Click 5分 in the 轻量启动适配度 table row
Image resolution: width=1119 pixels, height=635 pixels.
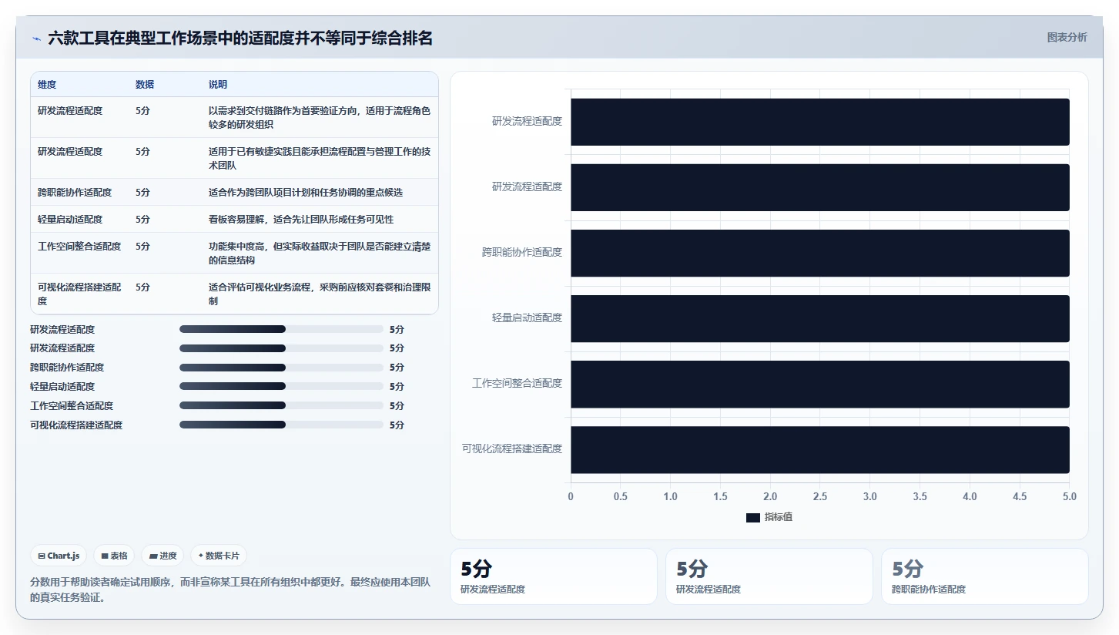(x=142, y=220)
